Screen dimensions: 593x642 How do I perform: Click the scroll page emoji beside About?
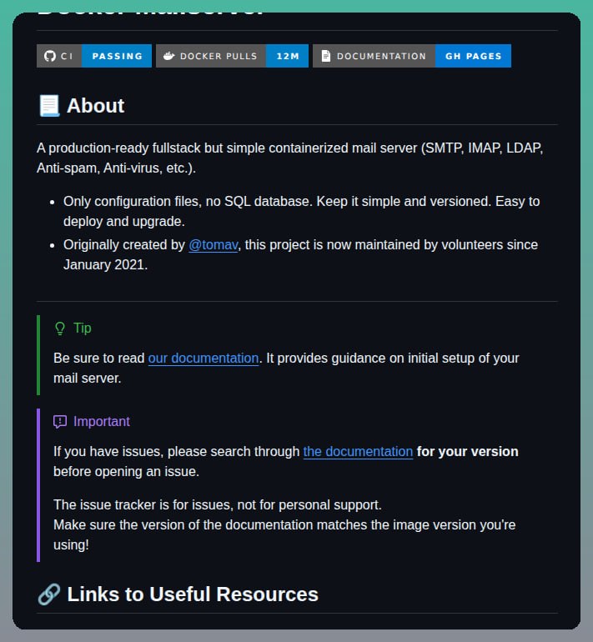pos(49,106)
